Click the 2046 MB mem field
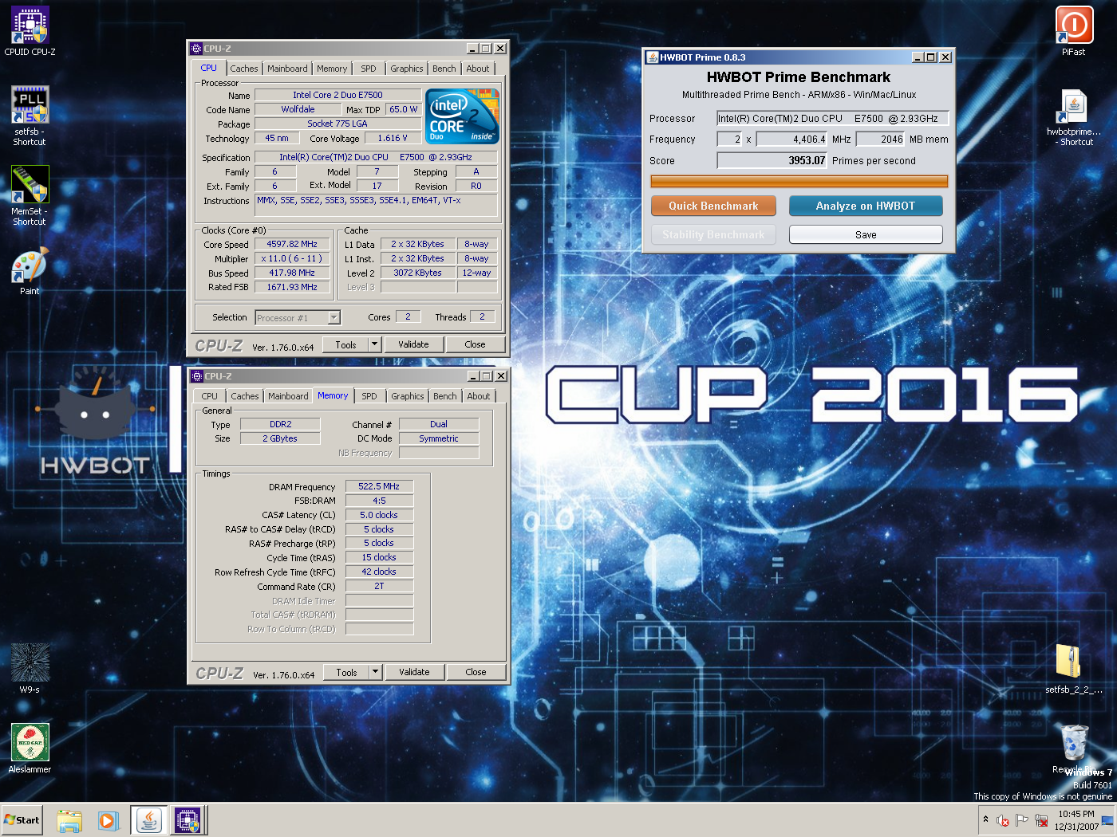 coord(881,139)
